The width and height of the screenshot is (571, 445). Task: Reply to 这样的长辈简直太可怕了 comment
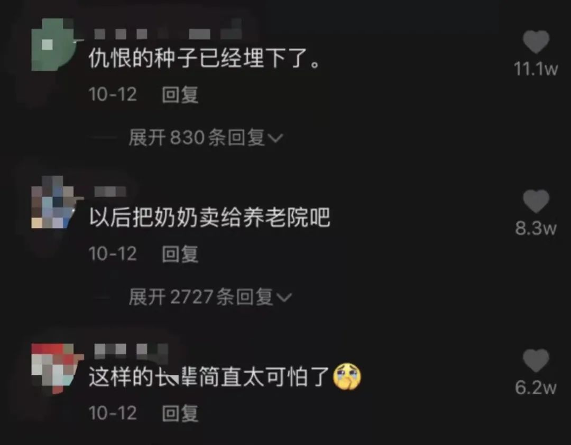tap(180, 413)
